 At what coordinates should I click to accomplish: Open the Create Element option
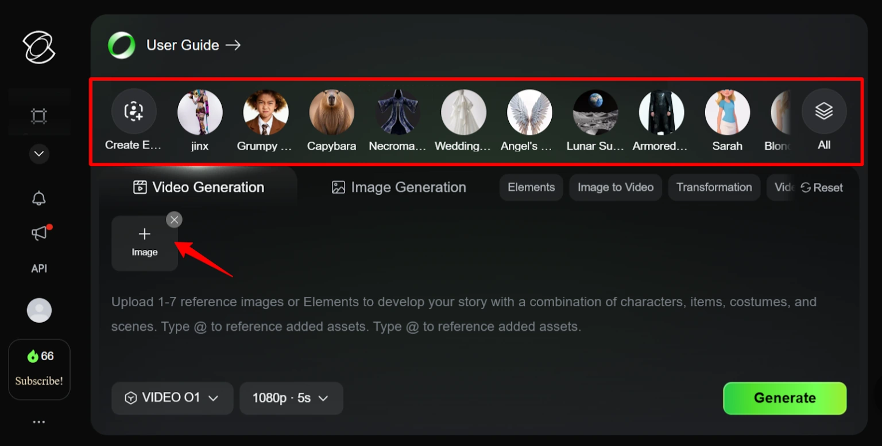pyautogui.click(x=133, y=112)
